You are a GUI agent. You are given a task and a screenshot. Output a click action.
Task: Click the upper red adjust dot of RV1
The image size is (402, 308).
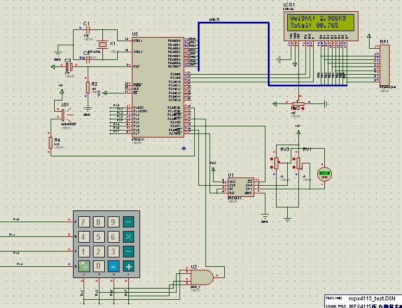(x=294, y=159)
